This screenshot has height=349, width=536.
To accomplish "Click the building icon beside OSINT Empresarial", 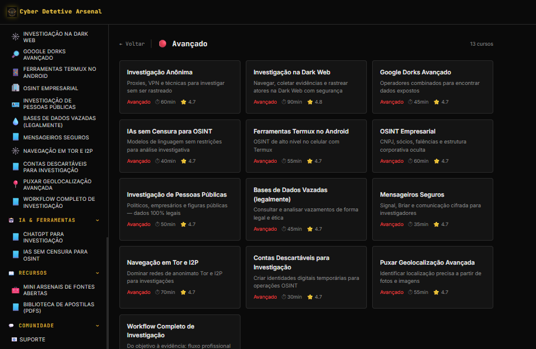I will coord(15,88).
